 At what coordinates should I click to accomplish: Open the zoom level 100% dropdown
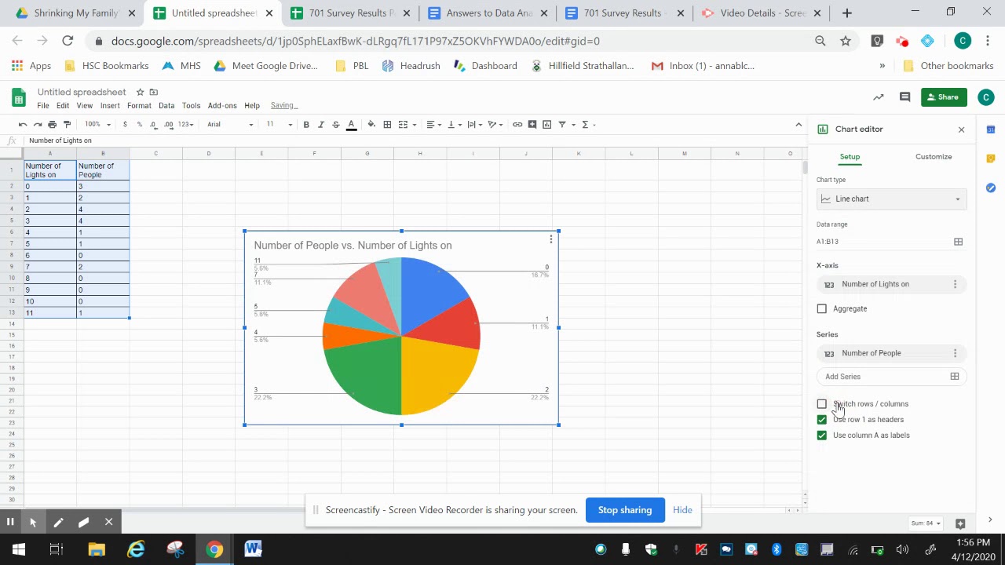[x=97, y=124]
